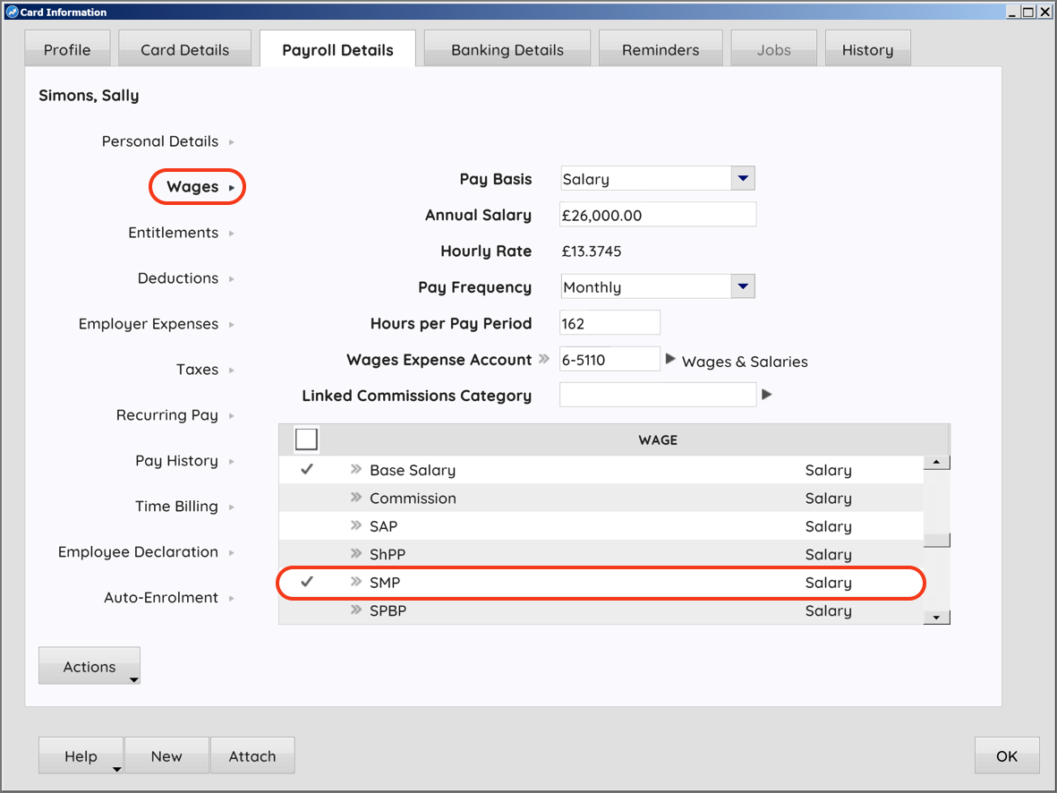Click the Attach button
This screenshot has width=1057, height=793.
click(252, 756)
